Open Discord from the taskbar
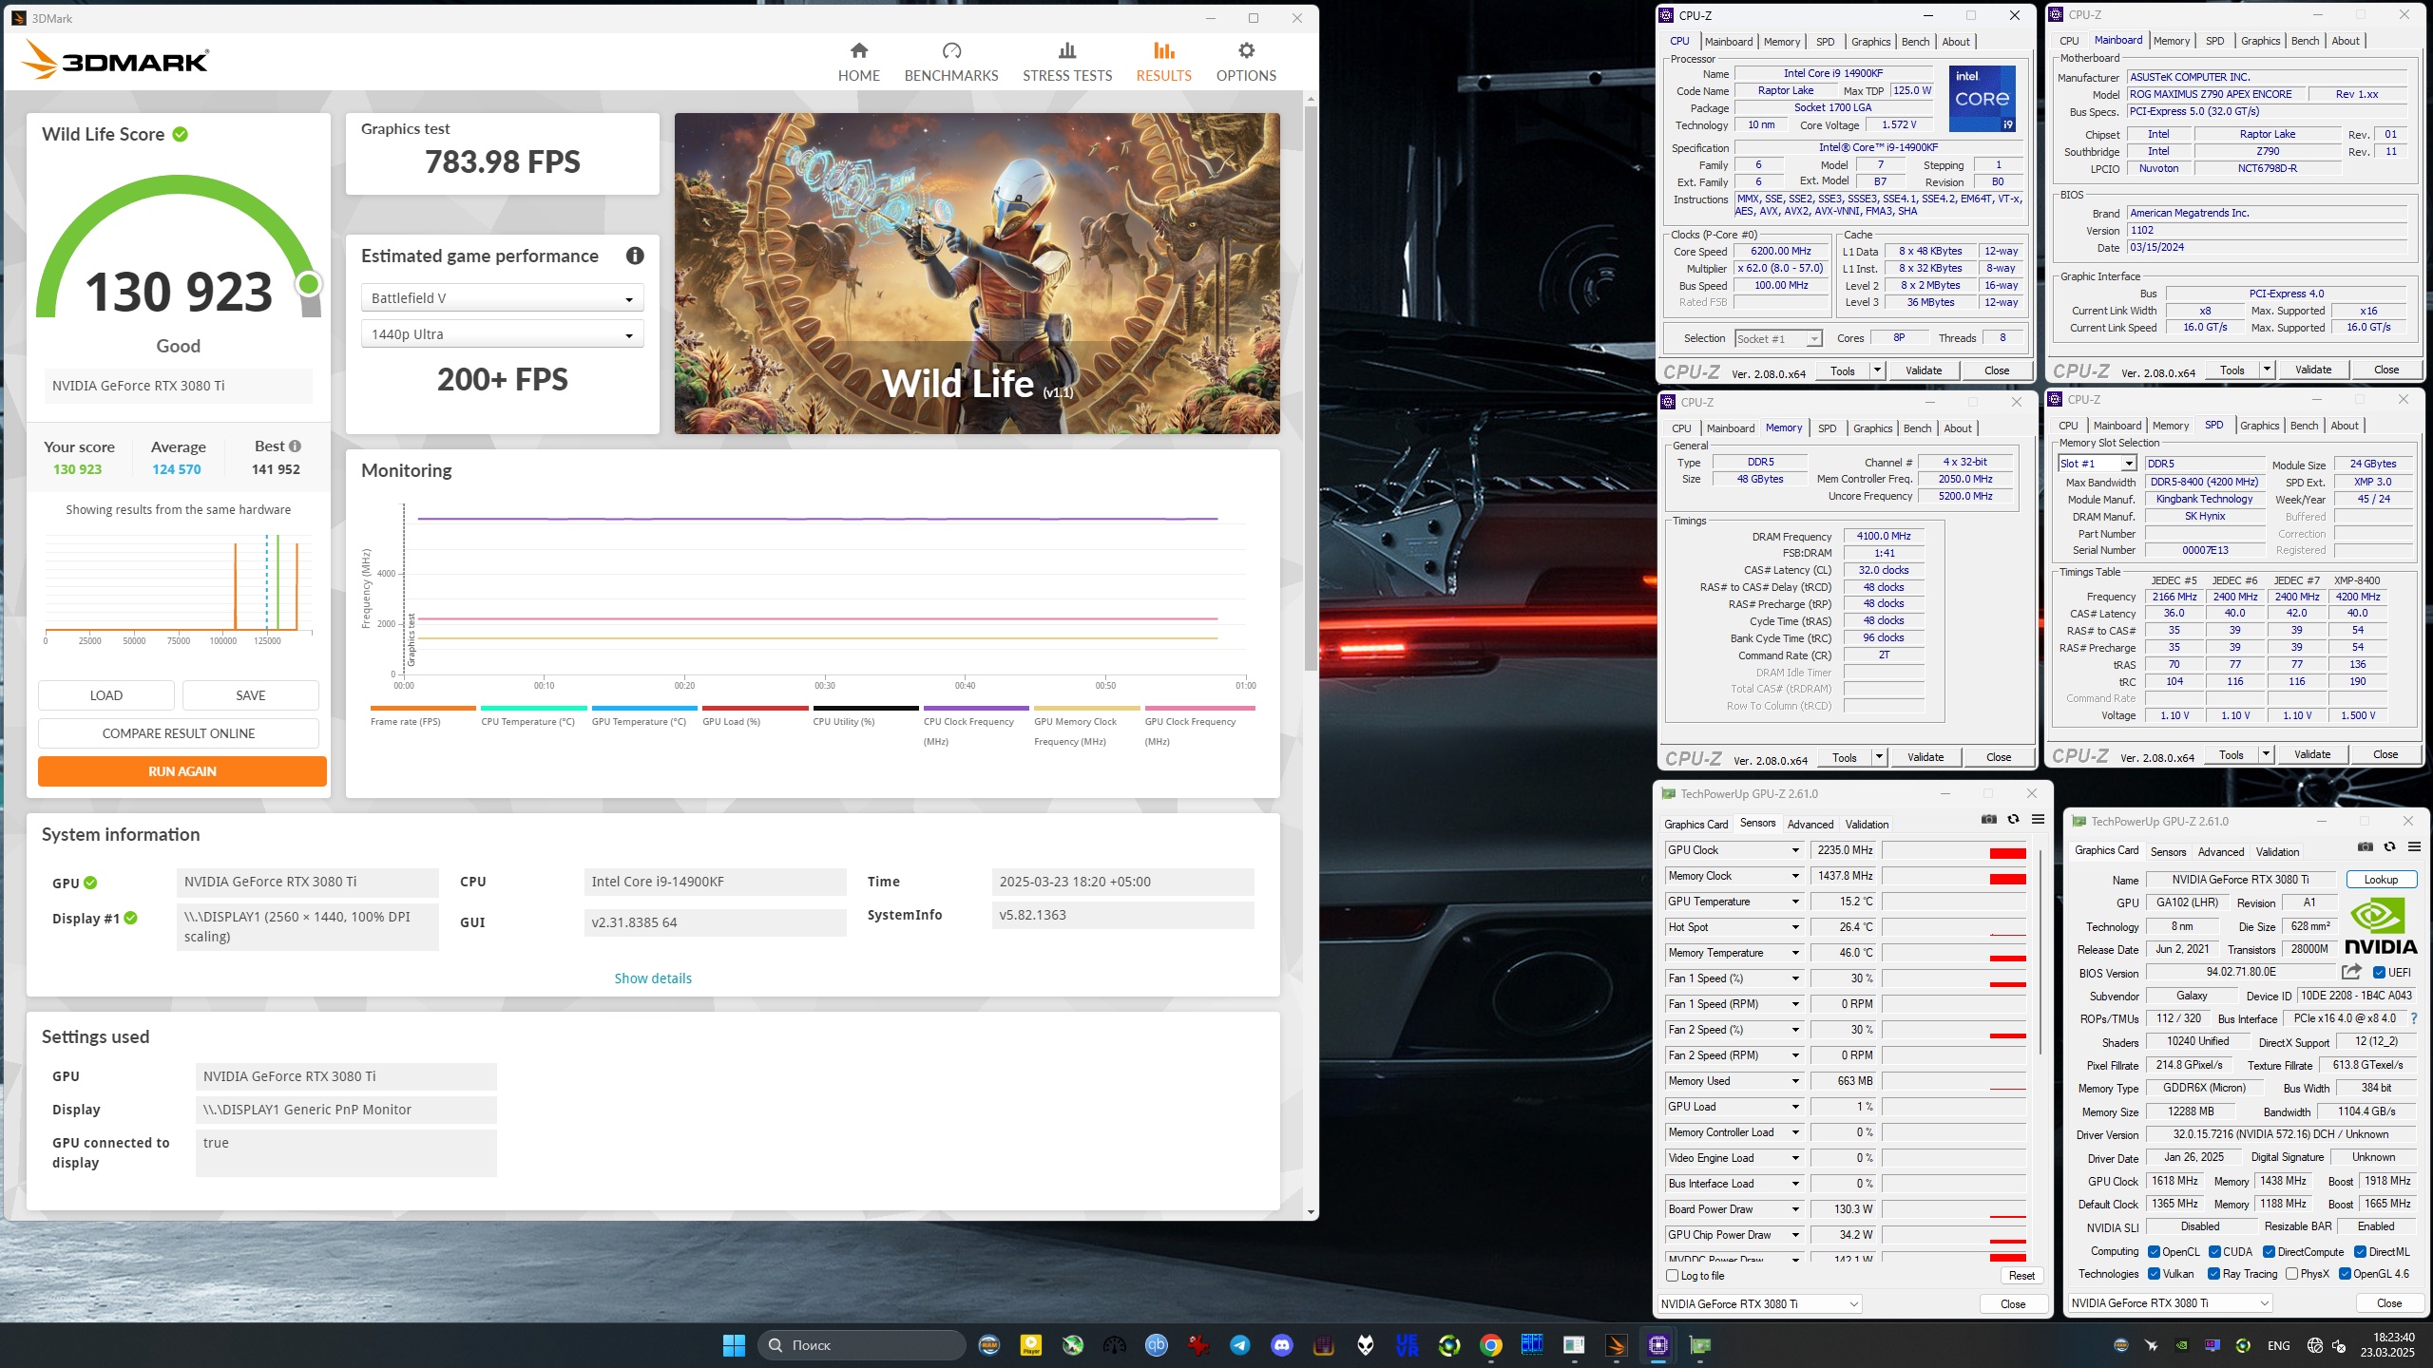Viewport: 2433px width, 1368px height. click(x=1281, y=1345)
